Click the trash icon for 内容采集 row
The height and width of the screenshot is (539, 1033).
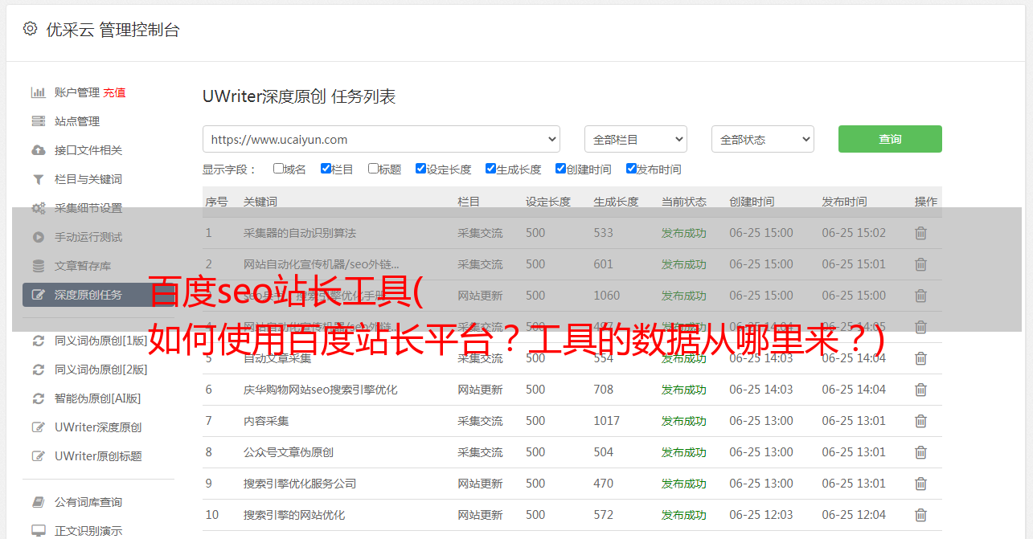[x=920, y=421]
